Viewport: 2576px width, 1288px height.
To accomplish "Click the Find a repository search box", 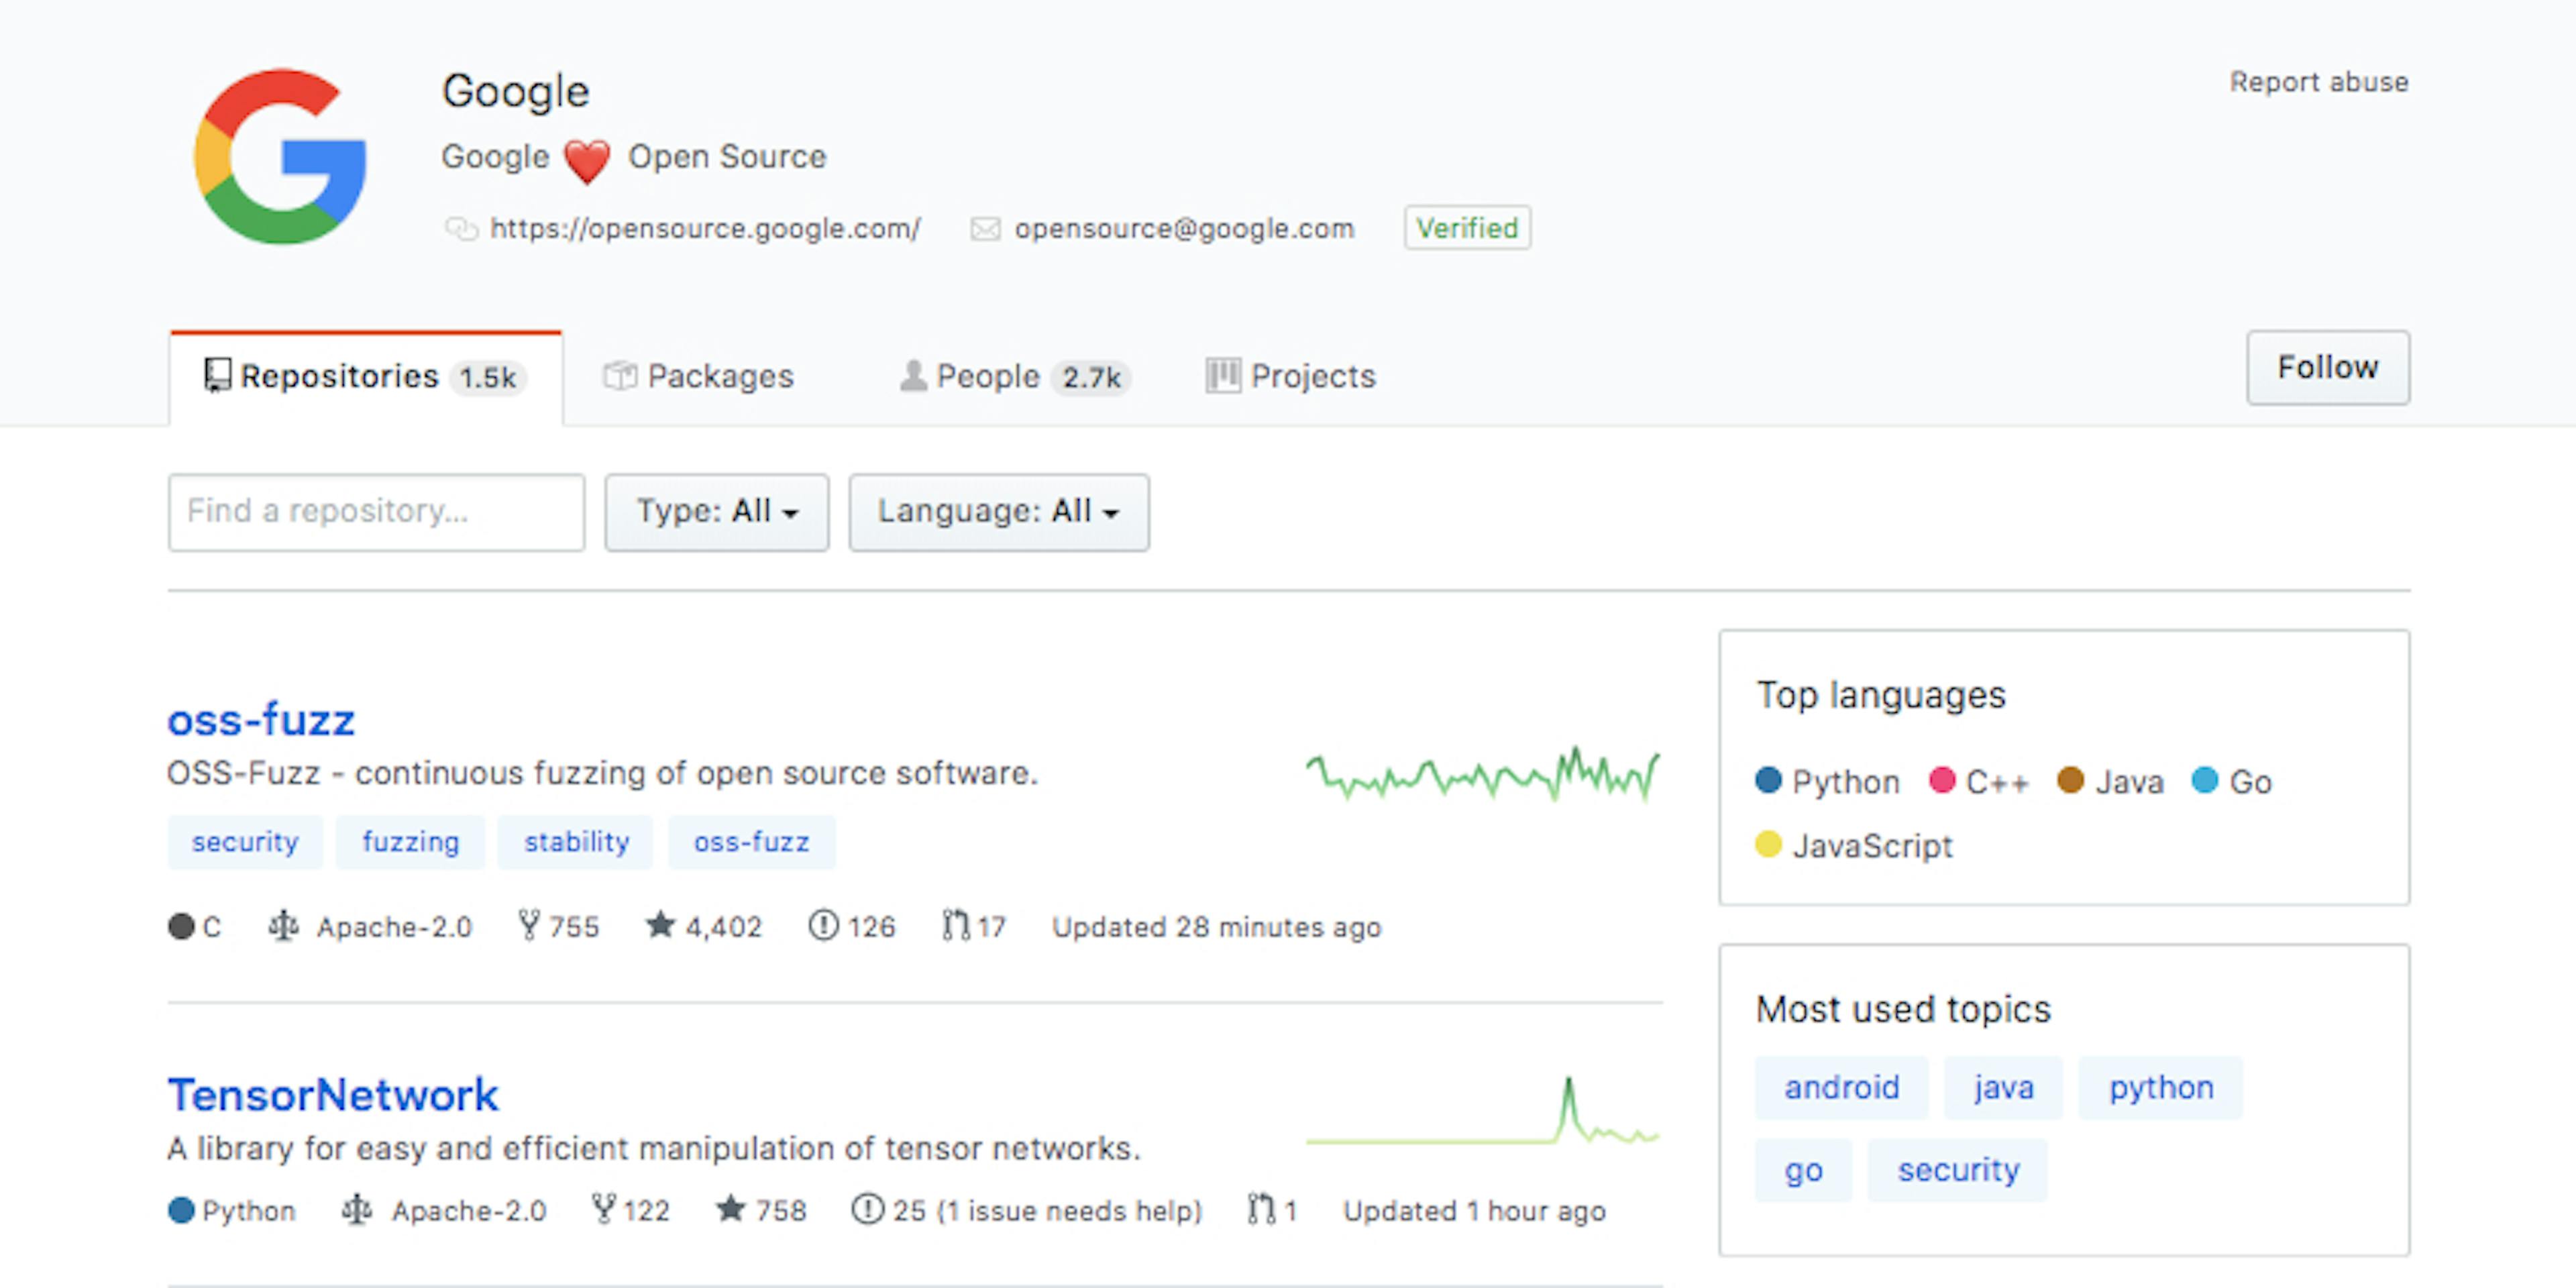I will point(376,512).
